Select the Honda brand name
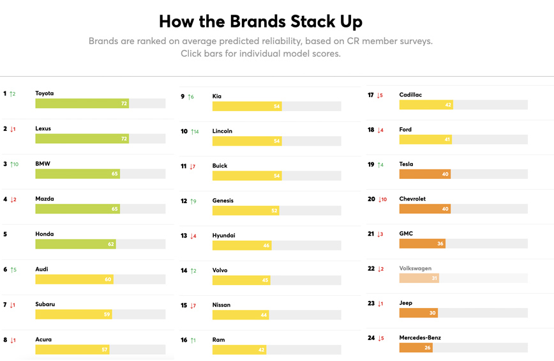 pos(44,234)
